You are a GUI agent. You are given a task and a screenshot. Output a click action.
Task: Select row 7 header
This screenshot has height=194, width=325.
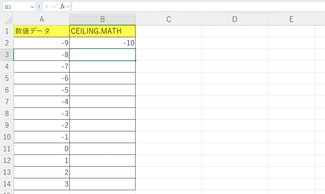pos(7,102)
